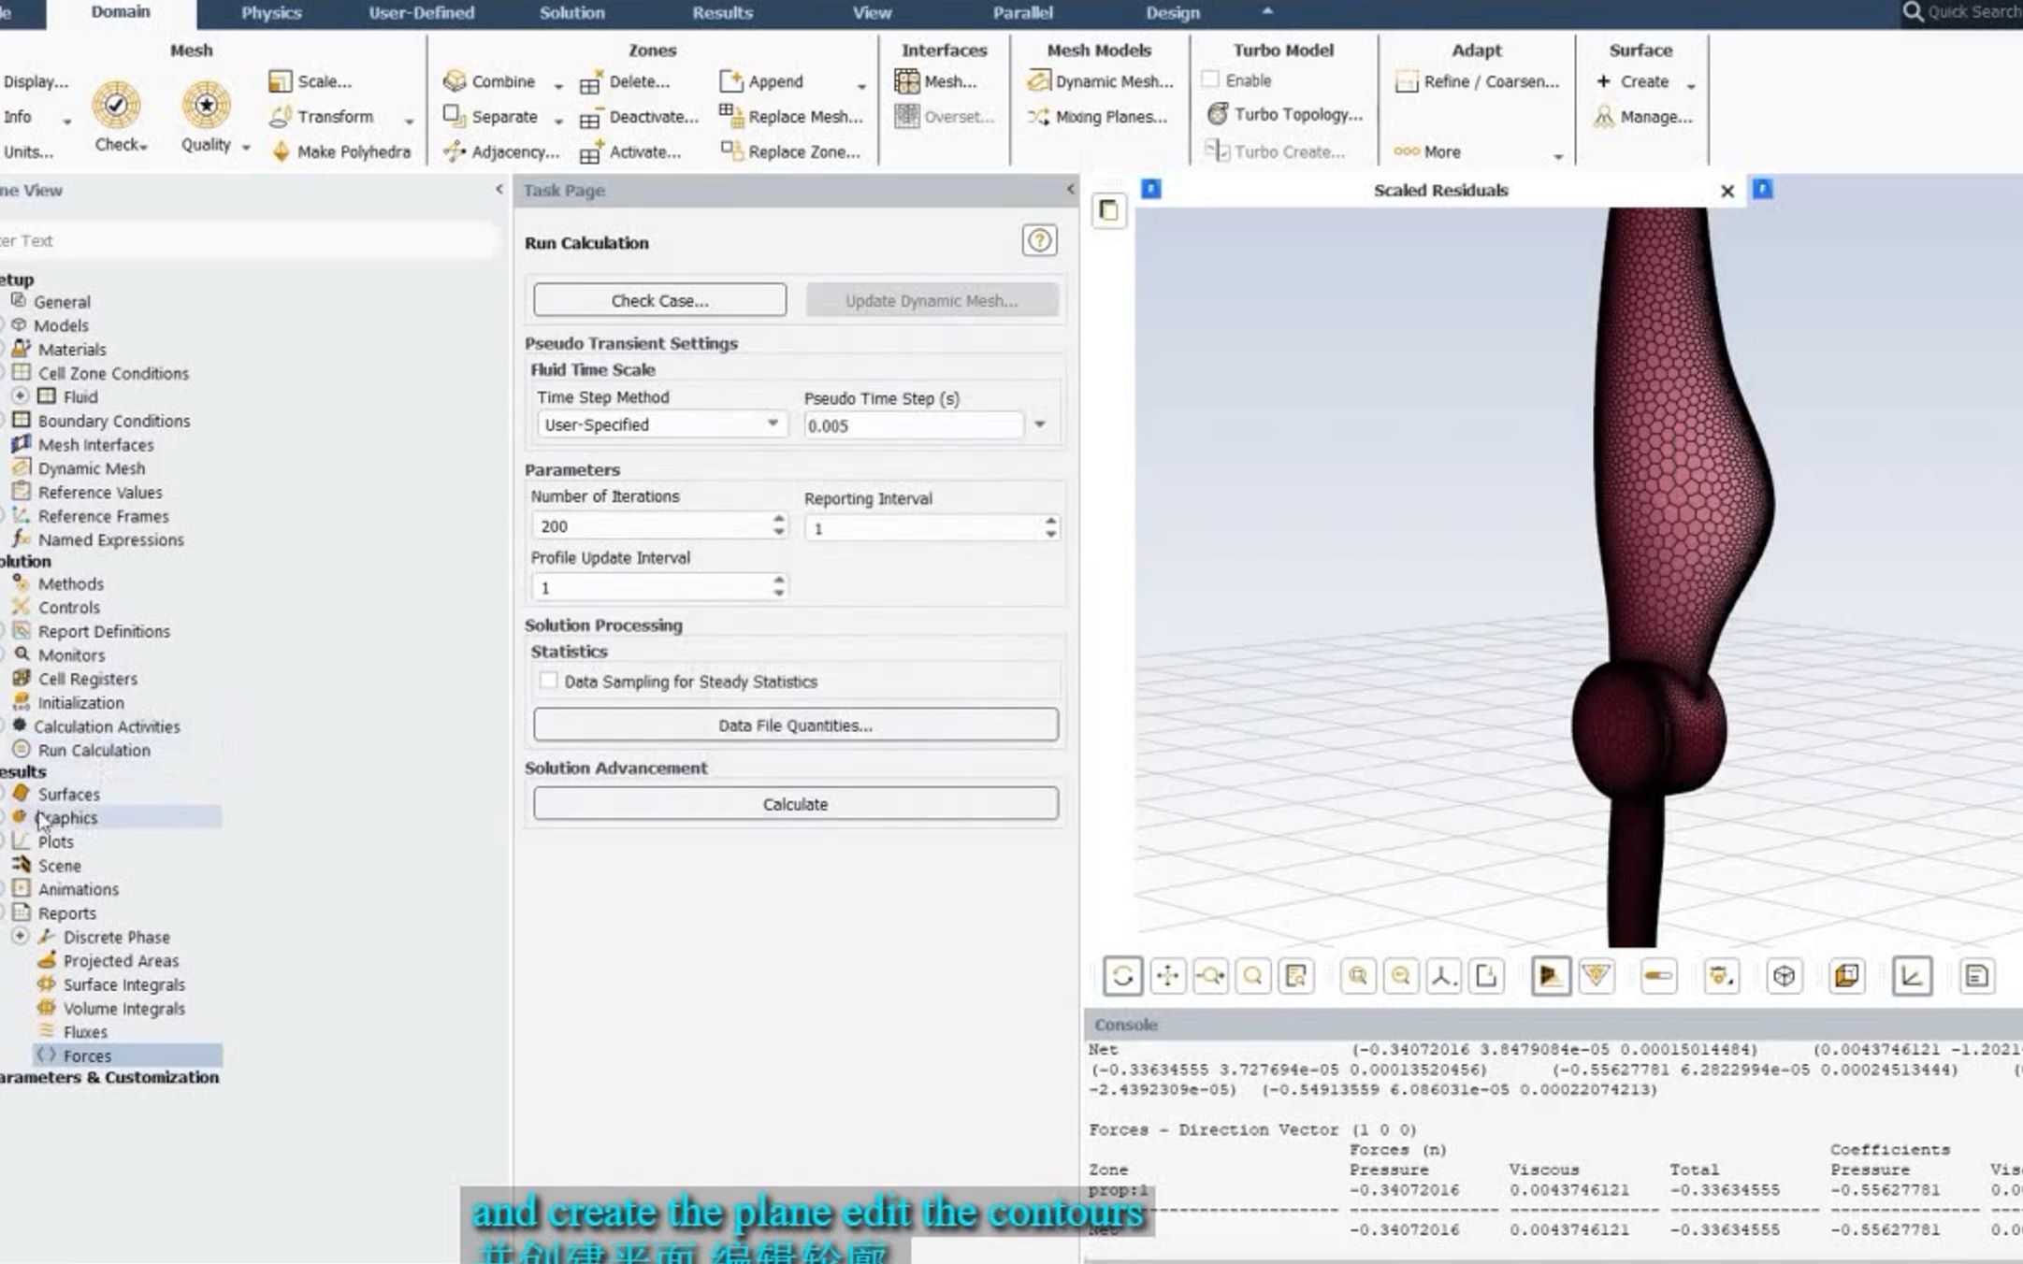The height and width of the screenshot is (1264, 2023).
Task: Switch to the Physics ribbon tab
Action: pos(271,13)
